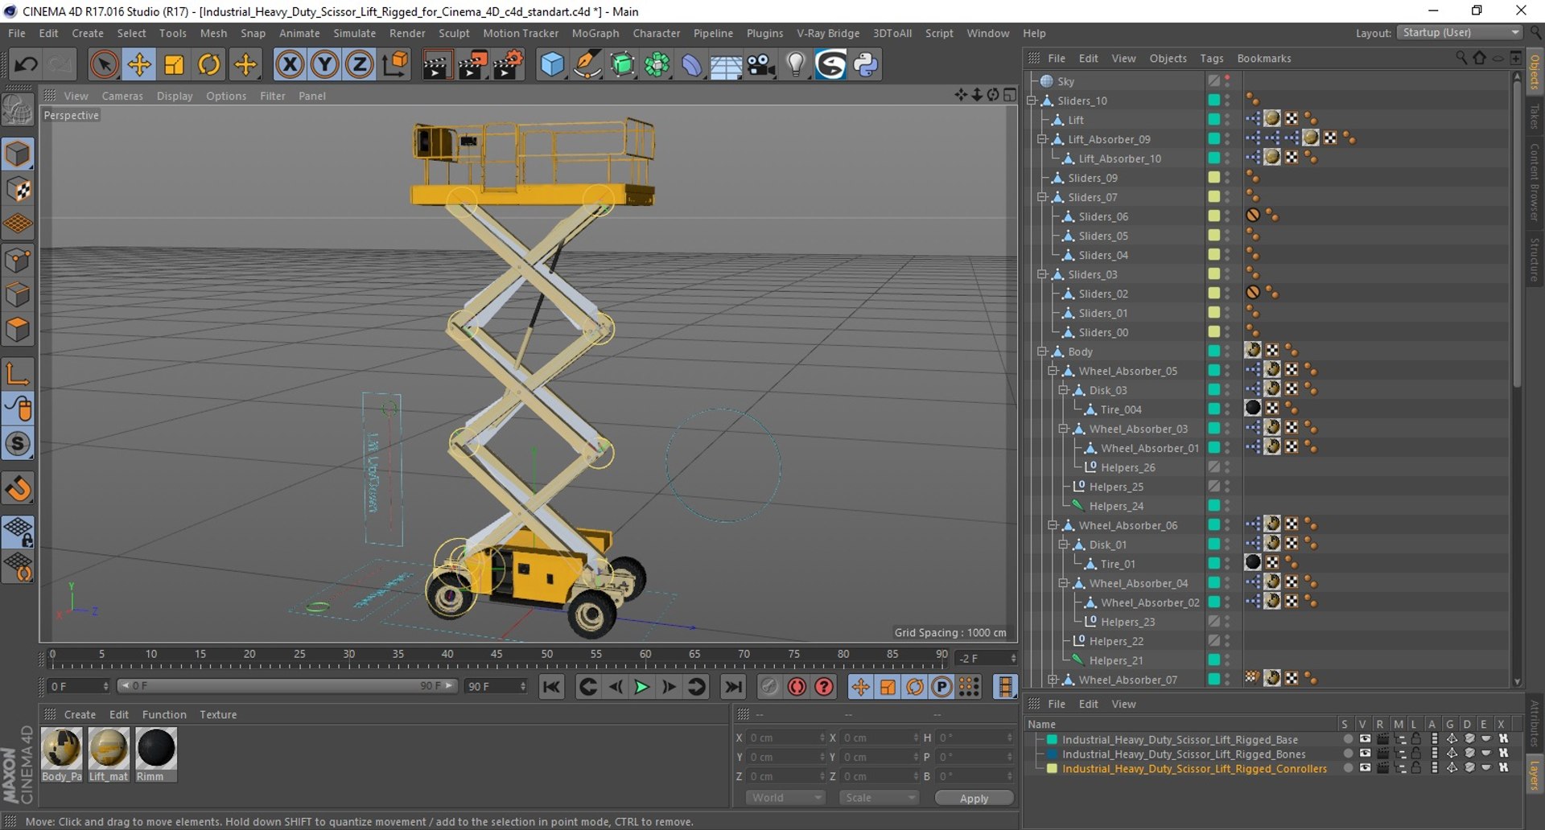This screenshot has height=830, width=1545.
Task: Add a Cube primitive object
Action: tap(552, 64)
